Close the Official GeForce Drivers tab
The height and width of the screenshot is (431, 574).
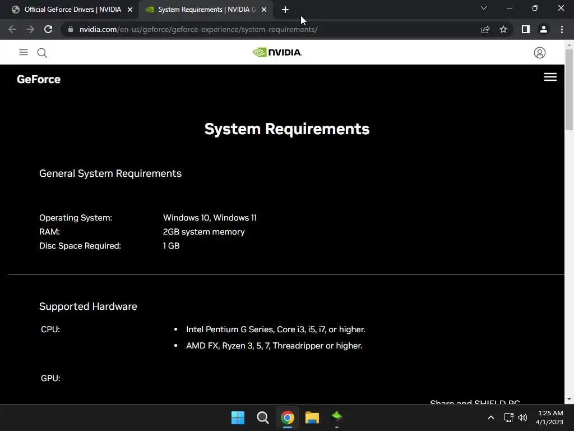(130, 10)
